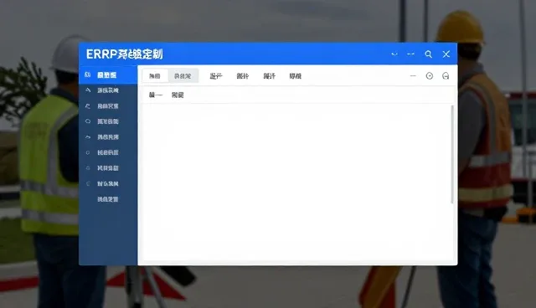Click the circular refresh icon at toolbar's right end
Viewport: 536px width, 308px height.
(446, 76)
